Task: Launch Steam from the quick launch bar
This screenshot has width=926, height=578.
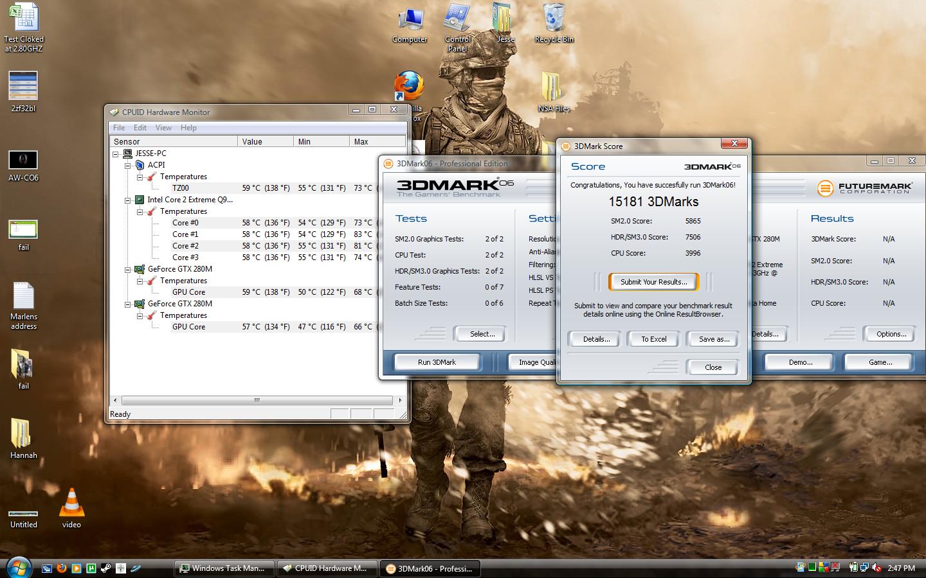Action: [106, 568]
